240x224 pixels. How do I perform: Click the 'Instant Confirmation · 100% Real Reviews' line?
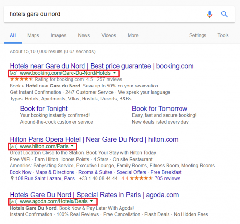(x=109, y=214)
